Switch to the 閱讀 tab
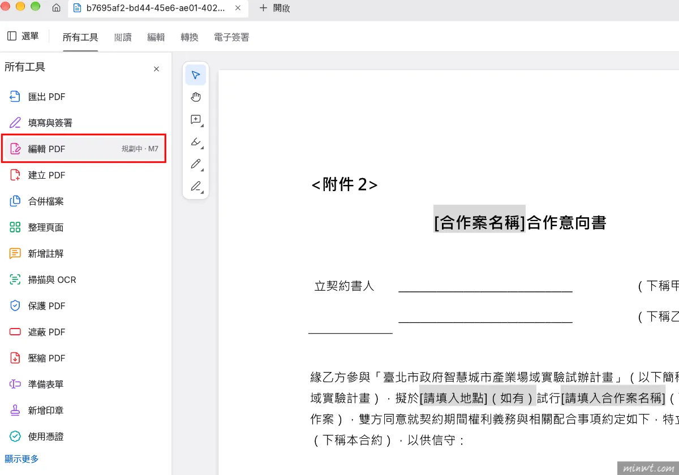Image resolution: width=679 pixels, height=475 pixels. [123, 37]
